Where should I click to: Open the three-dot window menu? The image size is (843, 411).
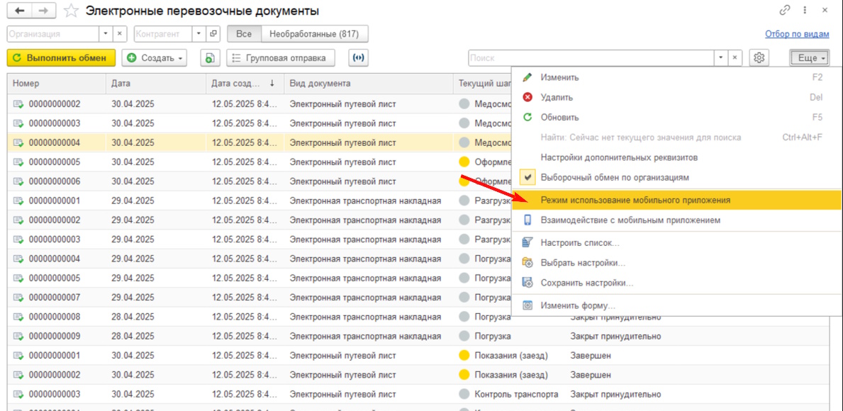coord(805,10)
